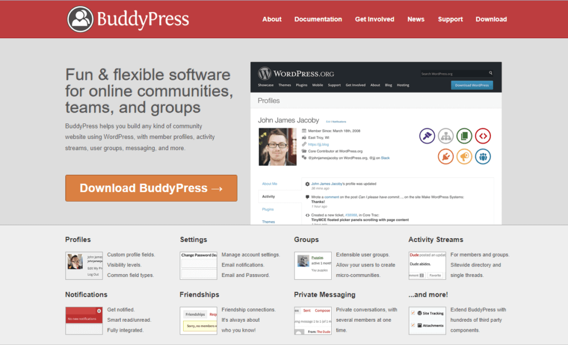Click the yellow megaphone badge icon
568x345 pixels.
tap(464, 157)
